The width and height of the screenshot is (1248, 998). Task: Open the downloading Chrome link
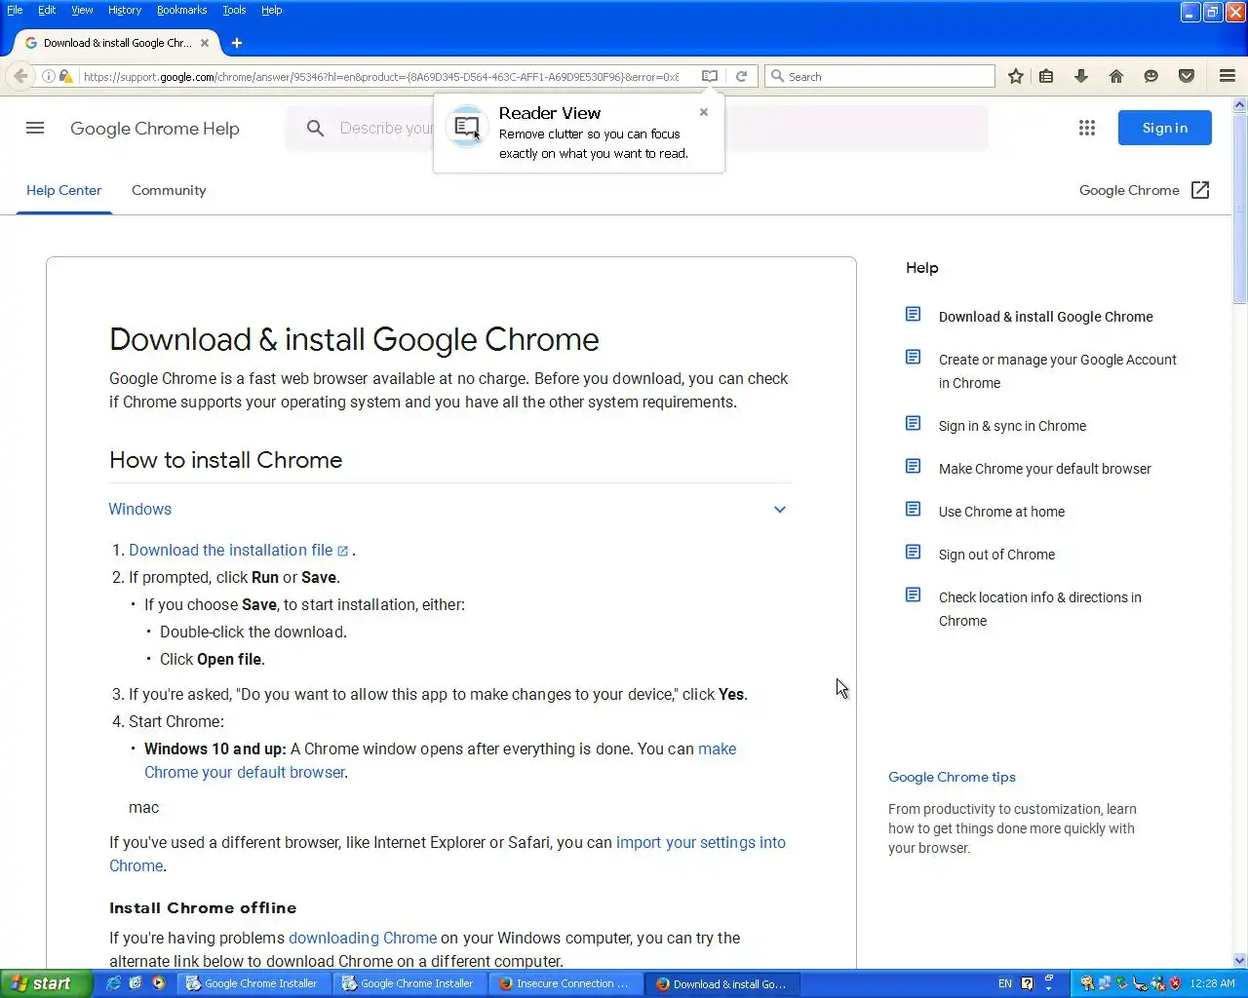point(363,938)
